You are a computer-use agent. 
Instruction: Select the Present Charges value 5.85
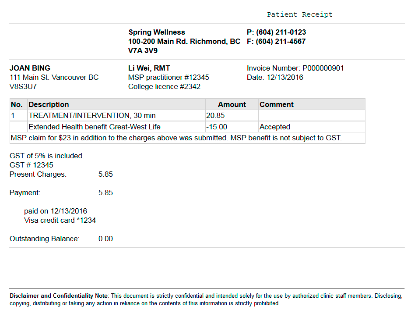(105, 175)
